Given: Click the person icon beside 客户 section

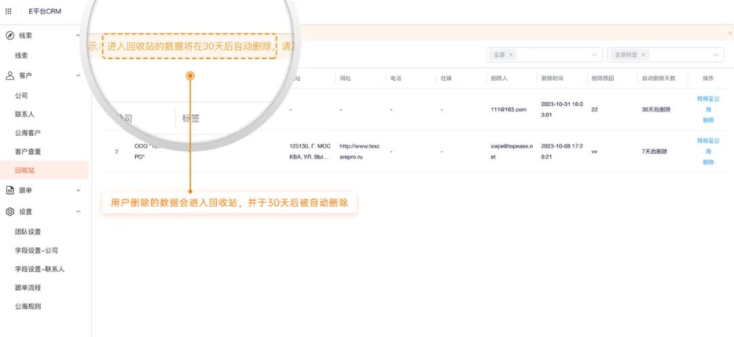Looking at the screenshot, I should [10, 75].
